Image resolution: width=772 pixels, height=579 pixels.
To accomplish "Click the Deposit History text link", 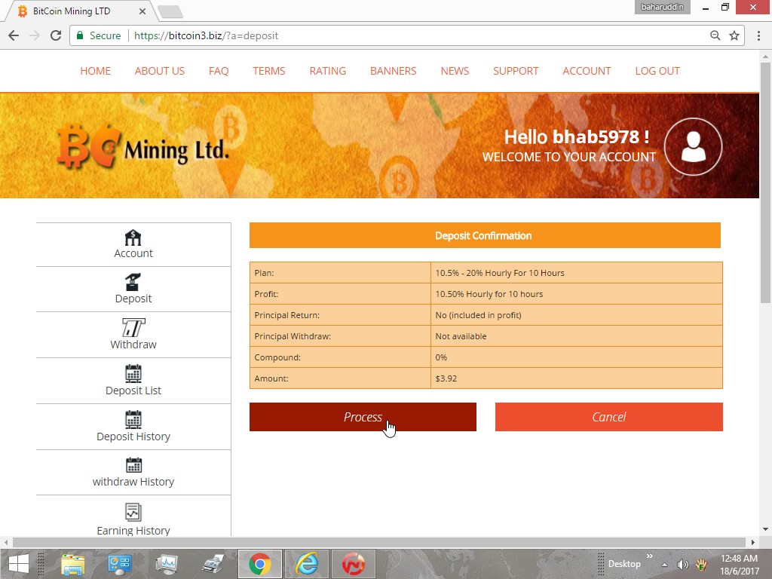I will pyautogui.click(x=133, y=437).
